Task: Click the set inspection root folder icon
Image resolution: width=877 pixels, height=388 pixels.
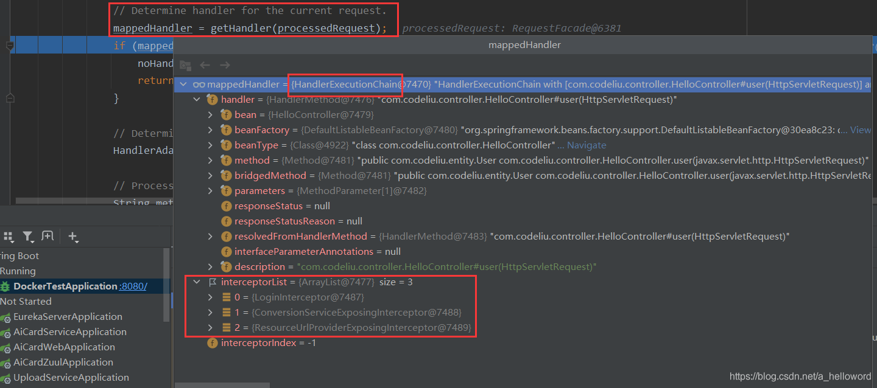Action: point(186,65)
